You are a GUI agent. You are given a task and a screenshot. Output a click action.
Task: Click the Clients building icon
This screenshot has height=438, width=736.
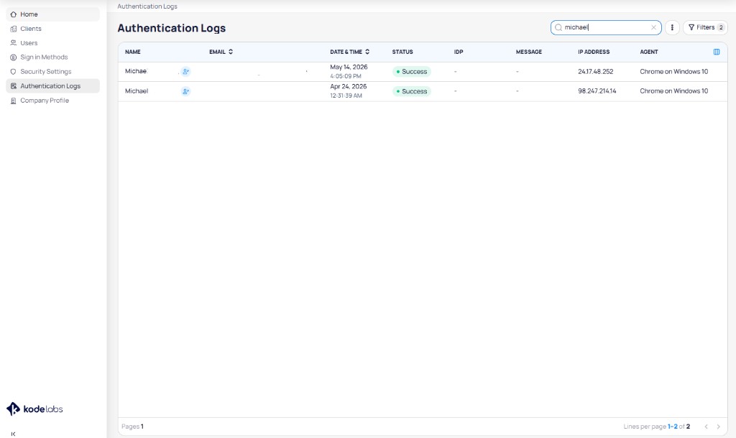[x=13, y=29]
